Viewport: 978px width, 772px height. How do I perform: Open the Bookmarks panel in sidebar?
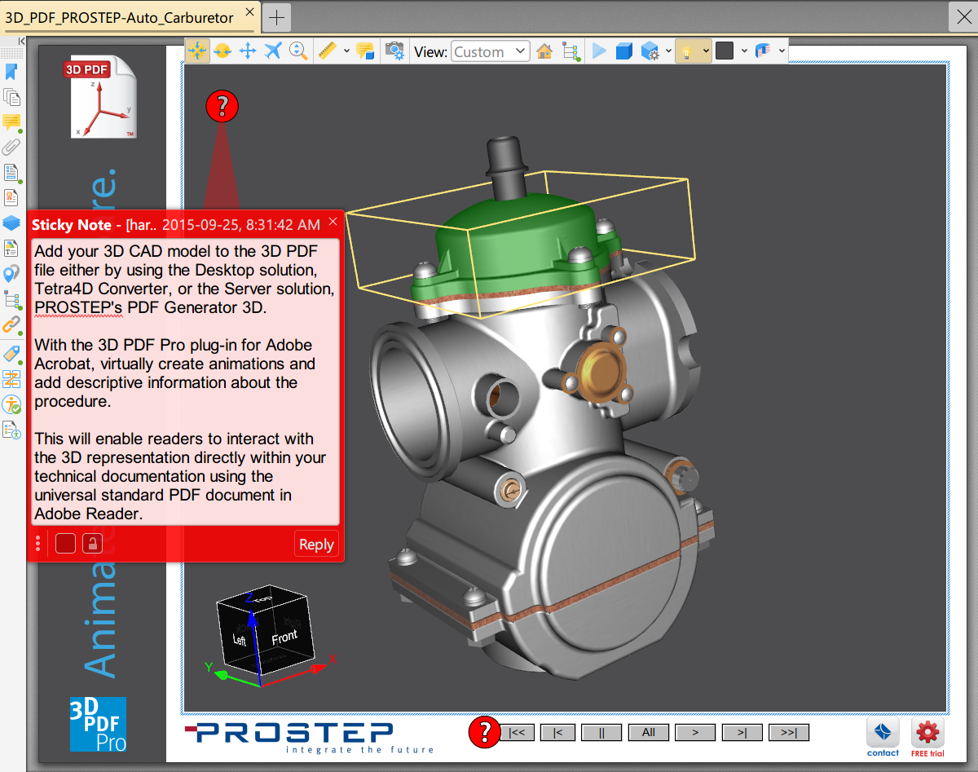coord(11,72)
